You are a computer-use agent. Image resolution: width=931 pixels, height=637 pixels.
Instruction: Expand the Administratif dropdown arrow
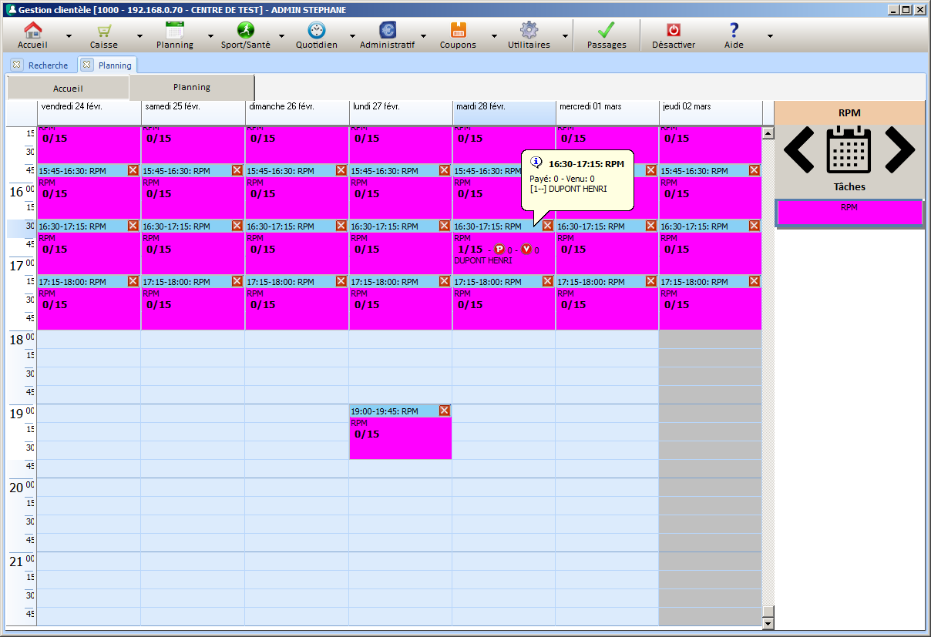(x=423, y=35)
